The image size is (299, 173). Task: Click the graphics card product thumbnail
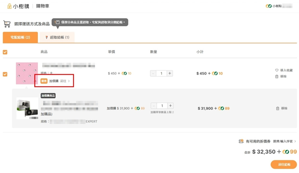(27, 108)
